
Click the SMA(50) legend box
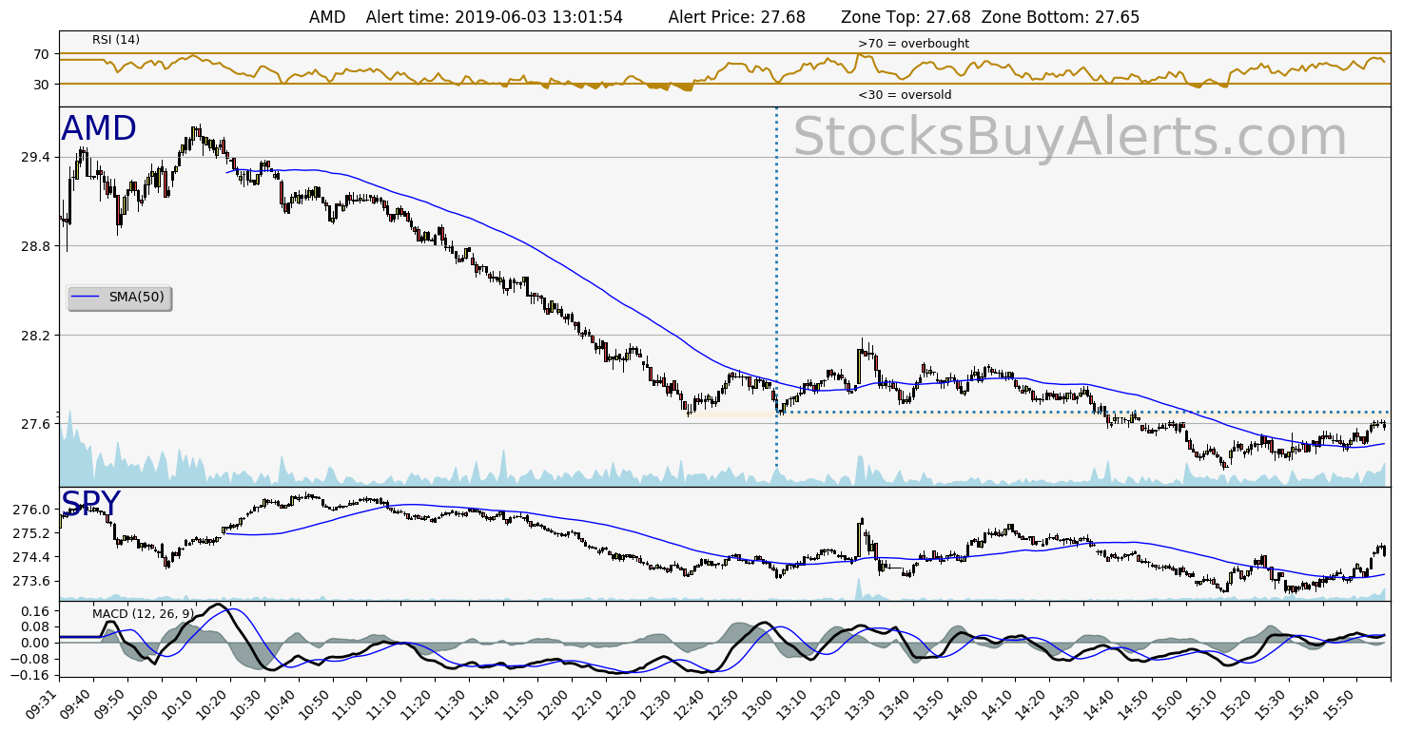click(120, 298)
